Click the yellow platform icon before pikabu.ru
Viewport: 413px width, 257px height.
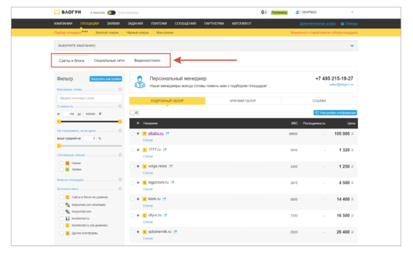click(x=145, y=133)
